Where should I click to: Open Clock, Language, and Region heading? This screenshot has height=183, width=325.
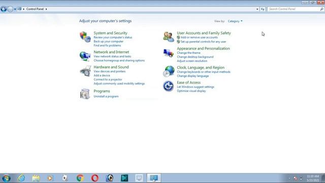201,68
